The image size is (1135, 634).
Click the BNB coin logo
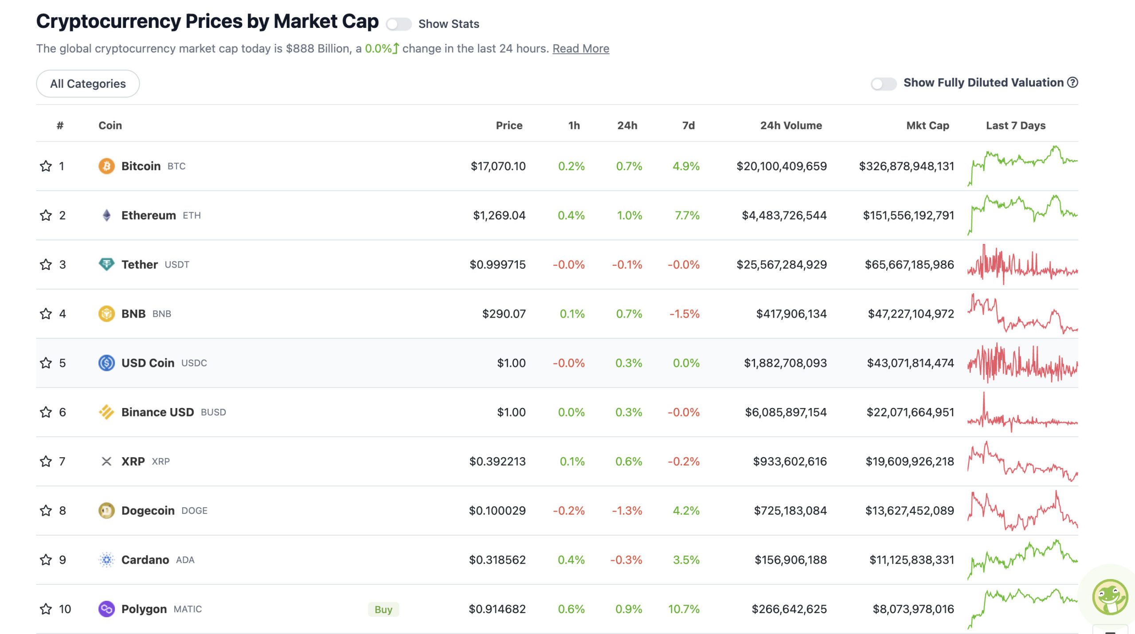point(106,314)
